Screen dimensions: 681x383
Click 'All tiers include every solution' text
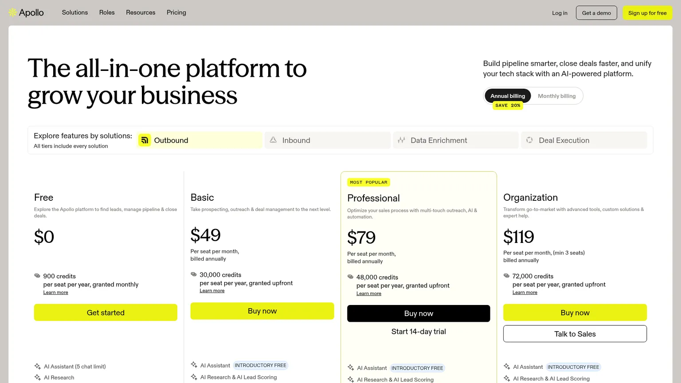tap(71, 146)
